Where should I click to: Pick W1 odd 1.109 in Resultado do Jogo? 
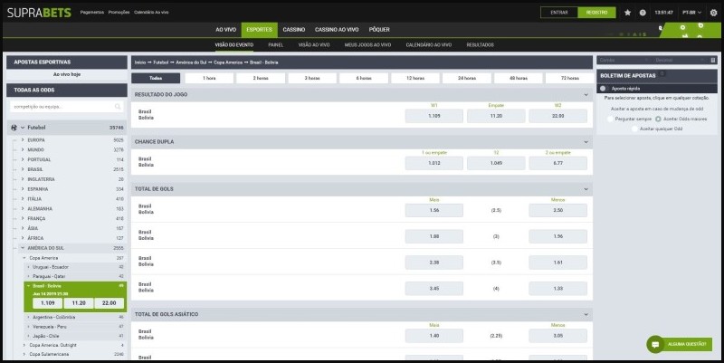pos(434,116)
